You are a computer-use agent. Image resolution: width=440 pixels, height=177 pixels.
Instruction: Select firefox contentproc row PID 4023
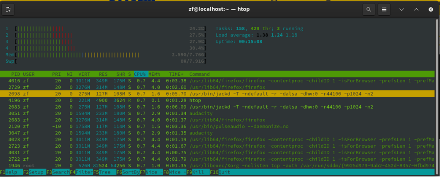pyautogui.click(x=218, y=139)
